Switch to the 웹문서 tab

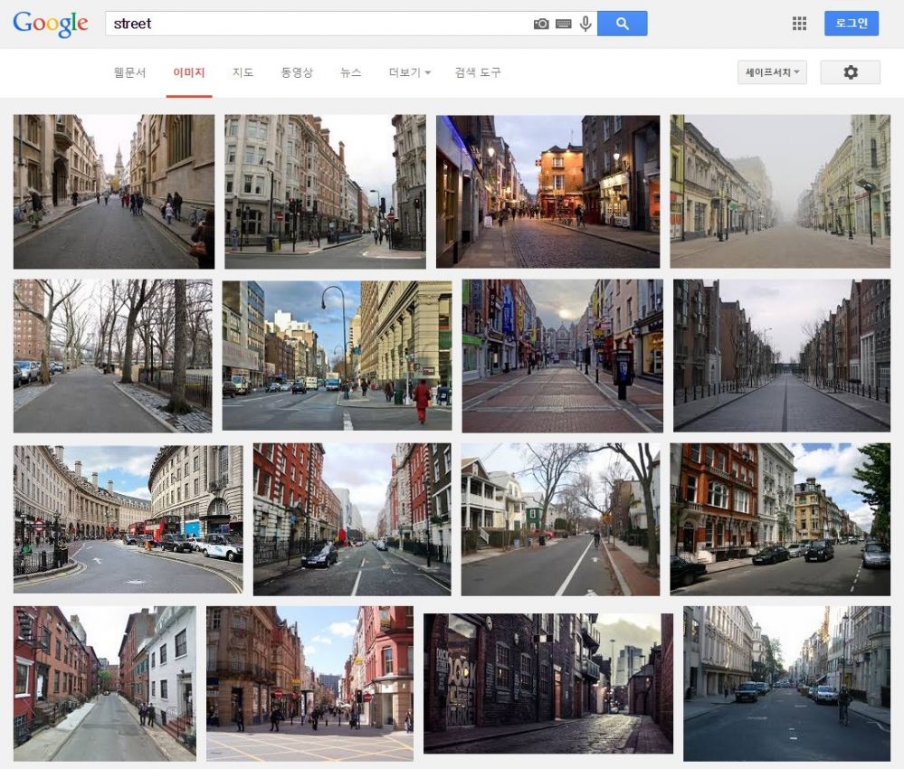(x=129, y=72)
